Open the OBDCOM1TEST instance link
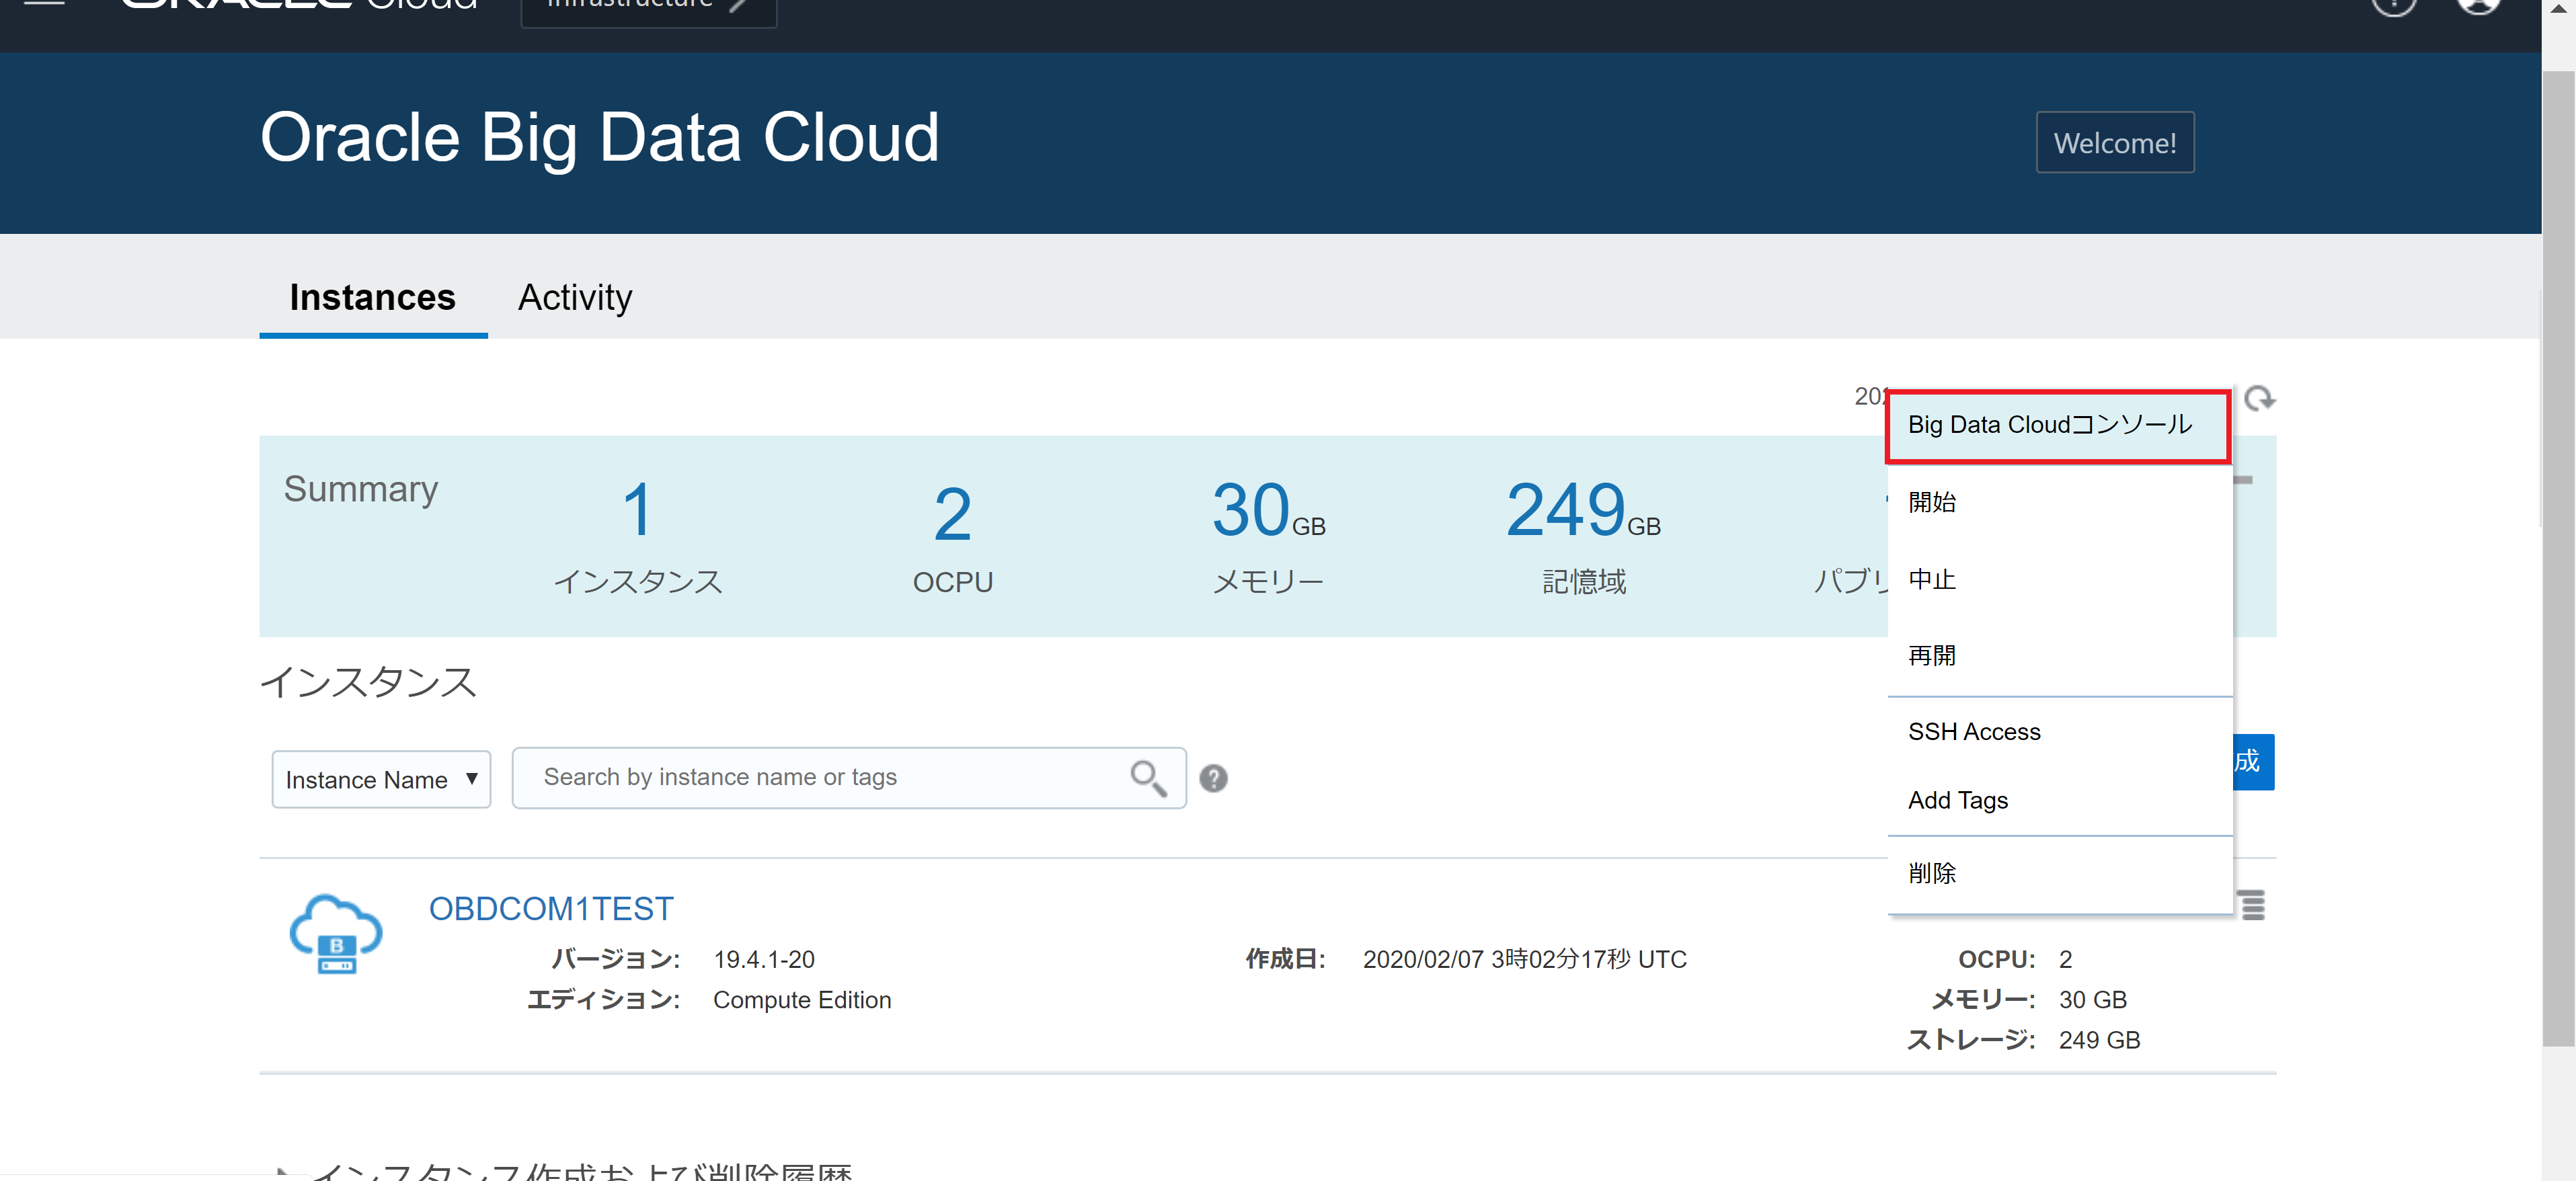This screenshot has height=1181, width=2576. click(551, 908)
